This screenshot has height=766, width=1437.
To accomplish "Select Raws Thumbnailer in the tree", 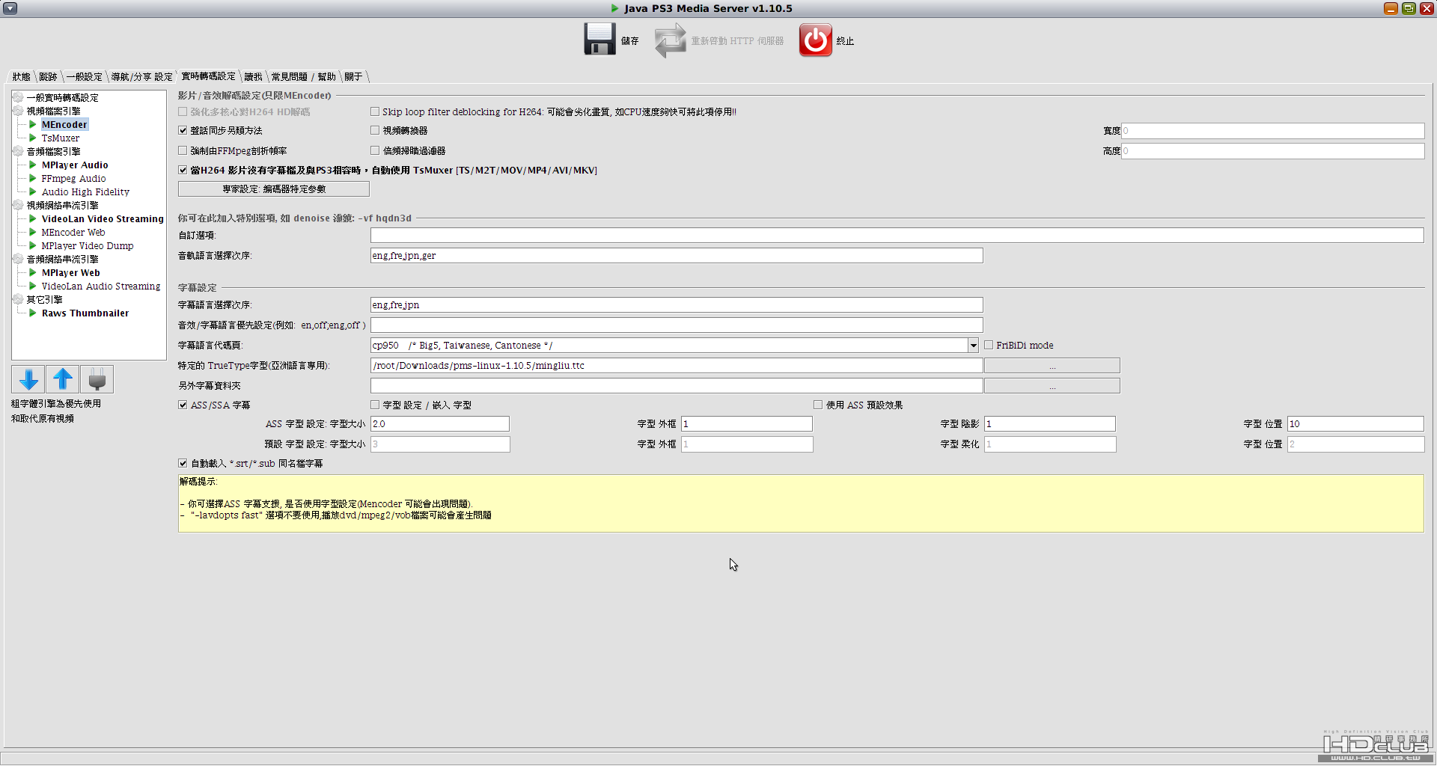I will [85, 313].
